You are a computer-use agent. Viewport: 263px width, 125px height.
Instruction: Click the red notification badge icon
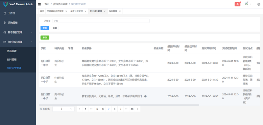click(237, 4)
